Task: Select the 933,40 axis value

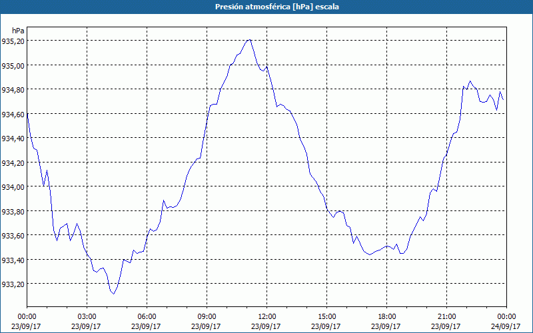Action: point(13,260)
